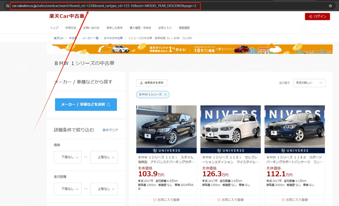Click the search magnifier icon in blue button
Screen dimensions: 339x206
tap(109, 105)
